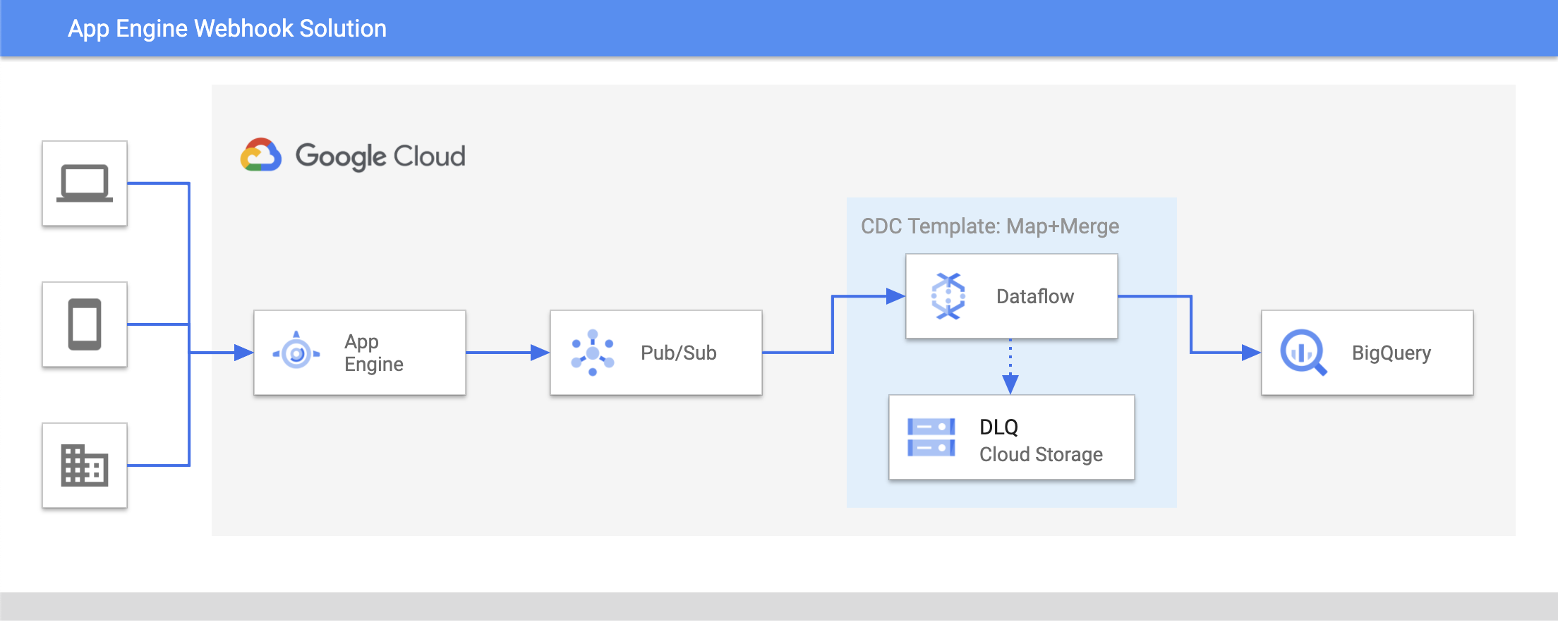Image resolution: width=1558 pixels, height=622 pixels.
Task: Click the office building icon
Action: tap(85, 465)
